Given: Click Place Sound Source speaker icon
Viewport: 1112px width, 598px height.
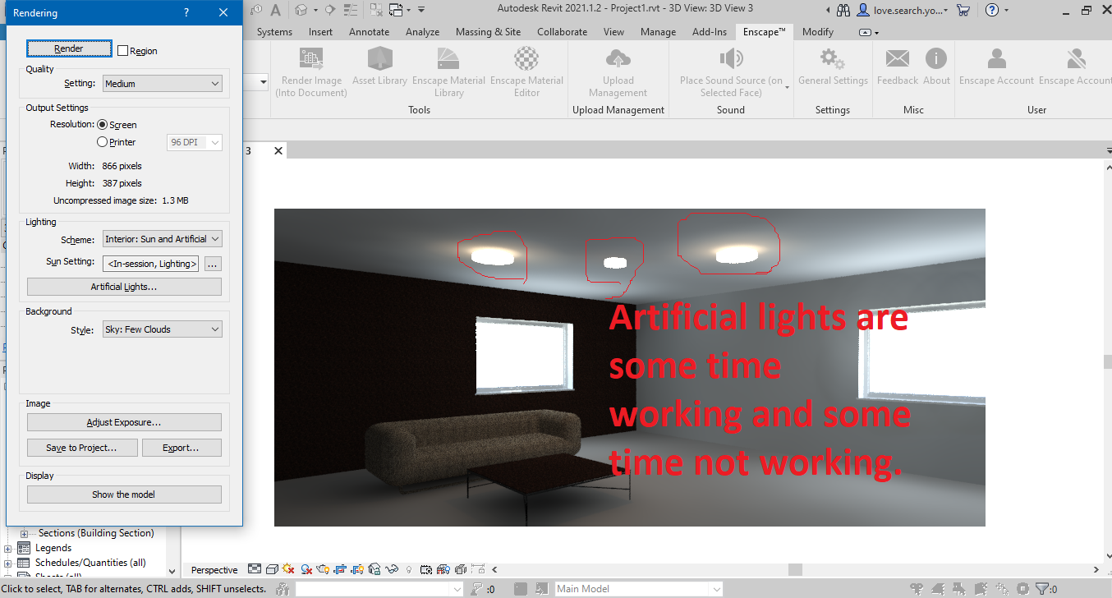Looking at the screenshot, I should [730, 59].
